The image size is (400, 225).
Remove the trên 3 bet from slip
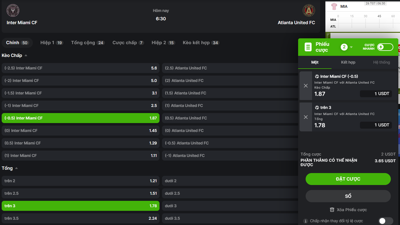306,117
